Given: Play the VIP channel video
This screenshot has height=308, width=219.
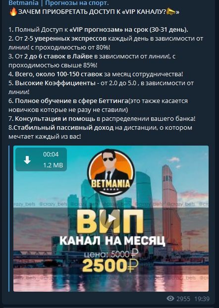Looking at the screenshot, I should (x=111, y=218).
